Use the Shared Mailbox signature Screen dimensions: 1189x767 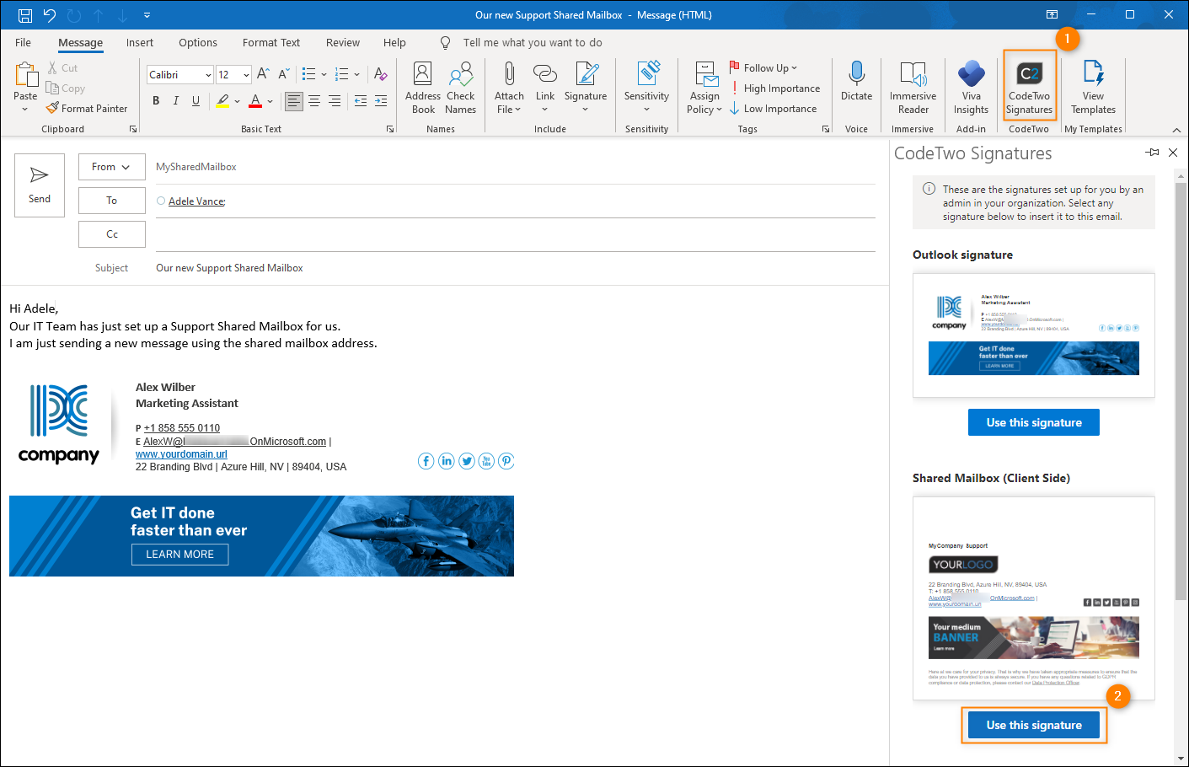point(1034,725)
